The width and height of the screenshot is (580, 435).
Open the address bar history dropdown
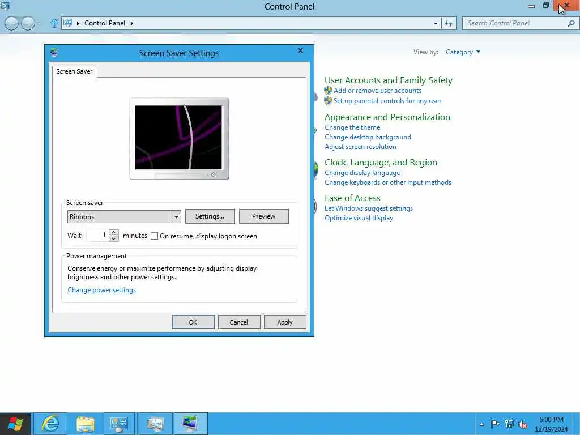pos(436,23)
